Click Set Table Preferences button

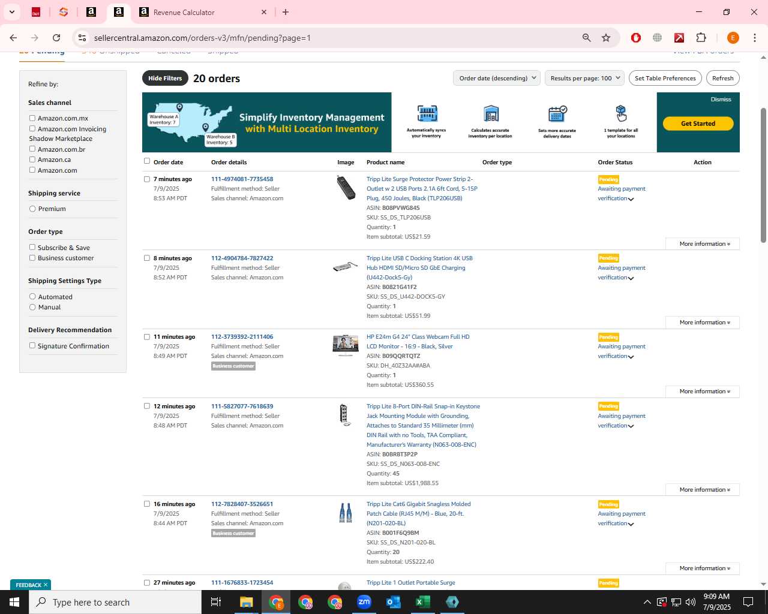tap(665, 78)
